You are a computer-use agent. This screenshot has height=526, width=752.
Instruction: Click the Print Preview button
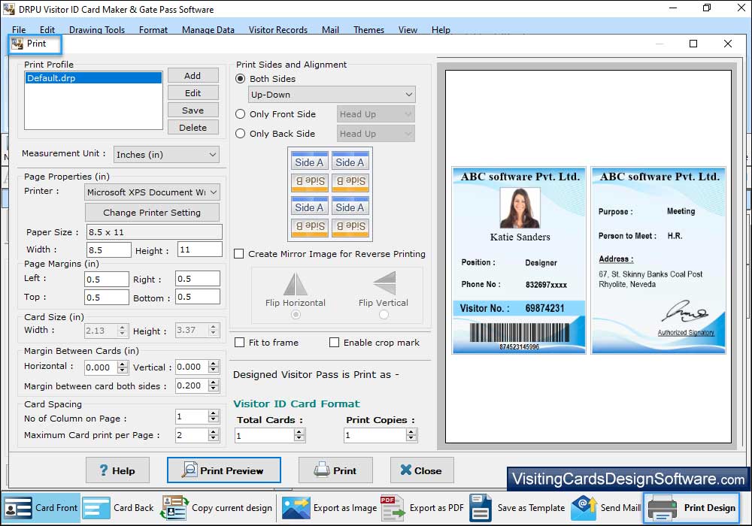coord(224,470)
